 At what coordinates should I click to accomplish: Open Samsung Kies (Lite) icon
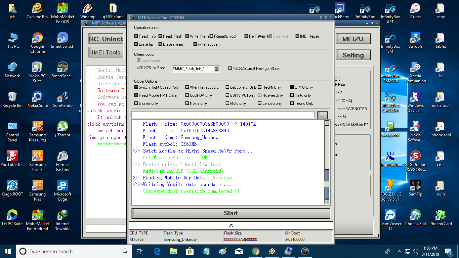[x=38, y=132]
